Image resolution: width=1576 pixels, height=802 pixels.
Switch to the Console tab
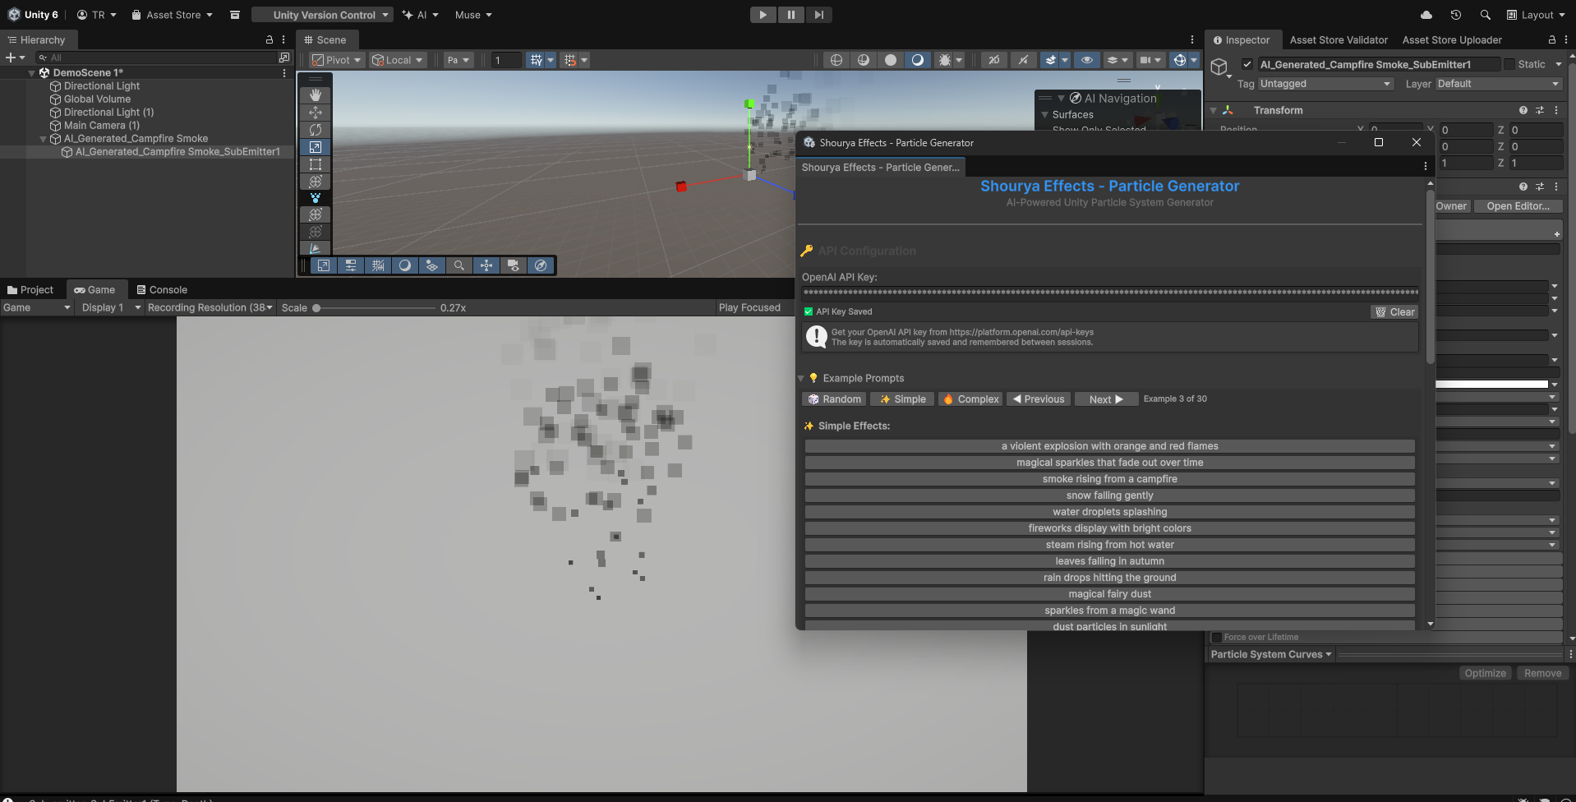(x=162, y=290)
